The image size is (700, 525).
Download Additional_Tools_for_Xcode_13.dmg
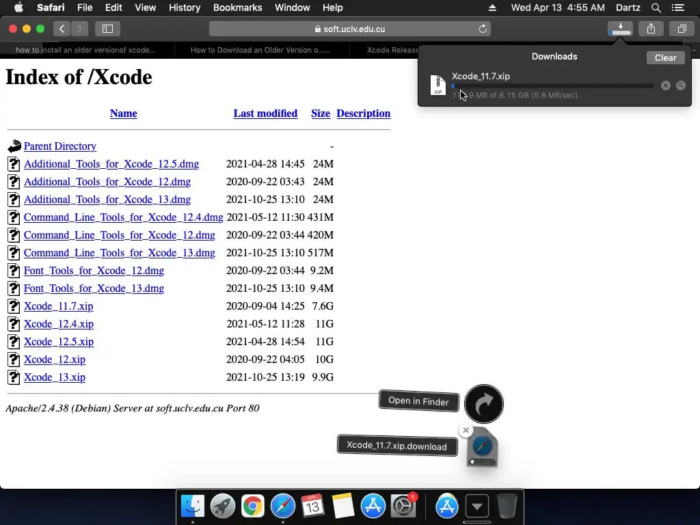107,200
